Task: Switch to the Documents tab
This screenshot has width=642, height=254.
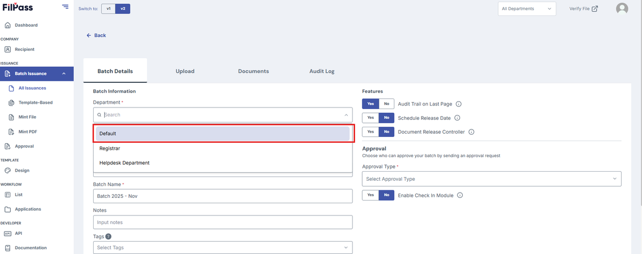Action: point(254,71)
